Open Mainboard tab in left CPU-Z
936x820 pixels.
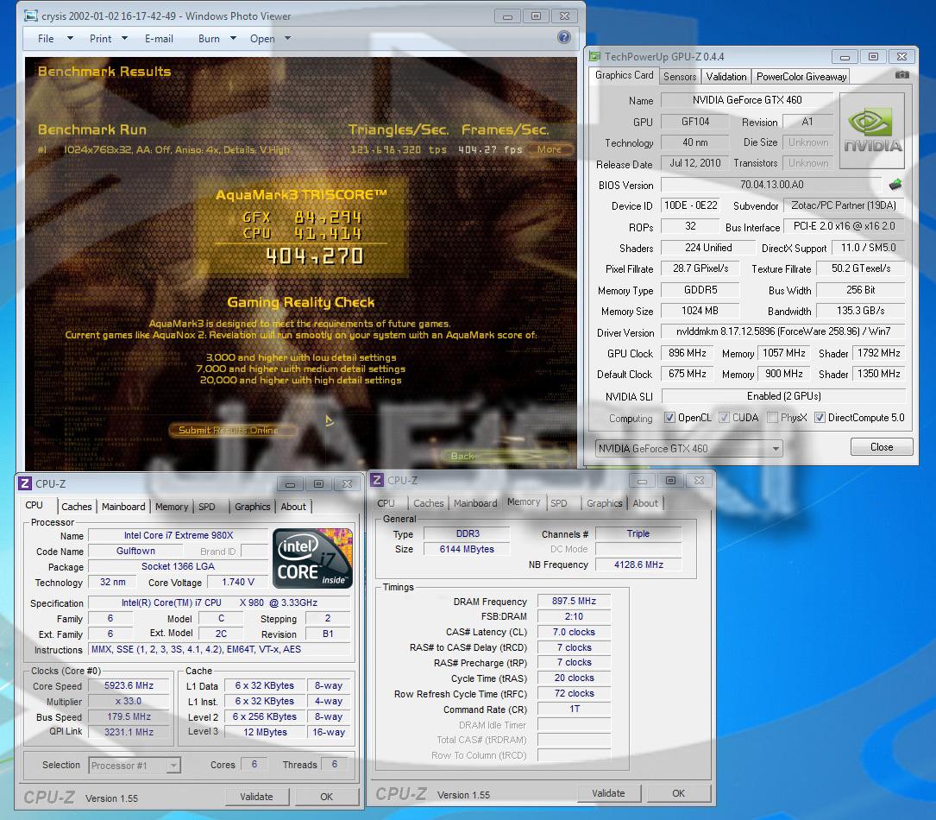click(123, 507)
